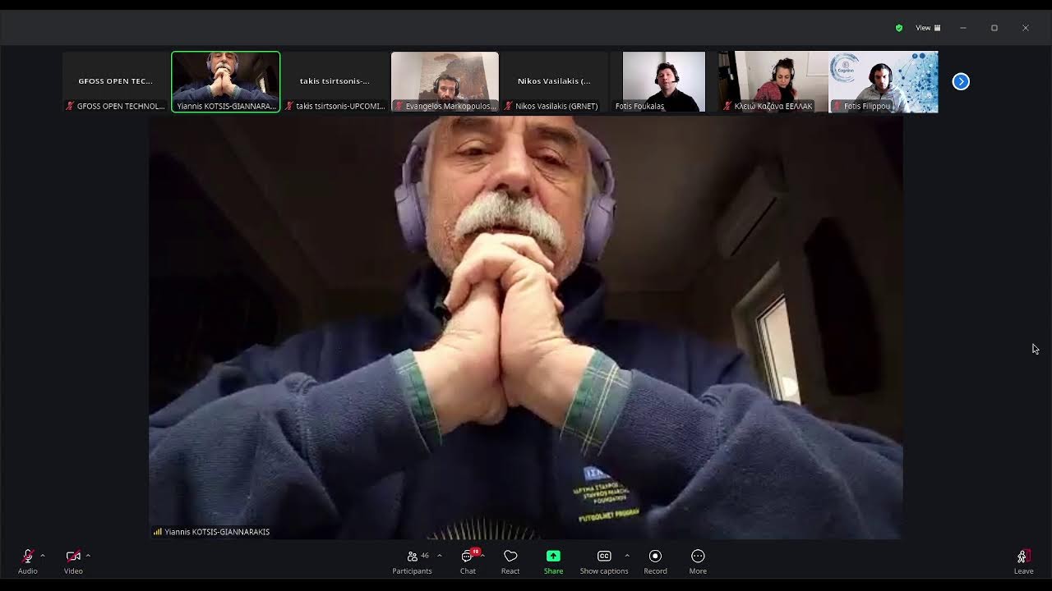Select Fotis Foukalas video thumbnail

(664, 82)
